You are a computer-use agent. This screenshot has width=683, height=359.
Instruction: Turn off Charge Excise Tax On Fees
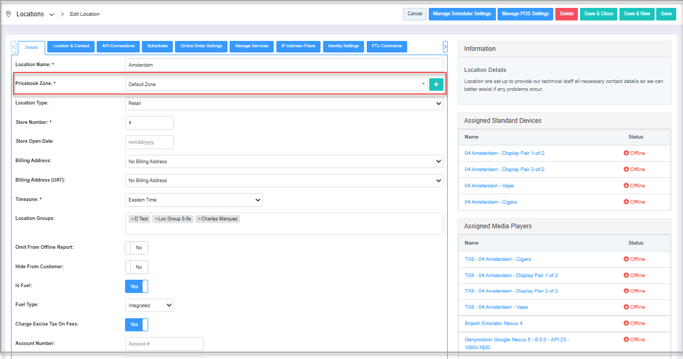click(x=137, y=325)
